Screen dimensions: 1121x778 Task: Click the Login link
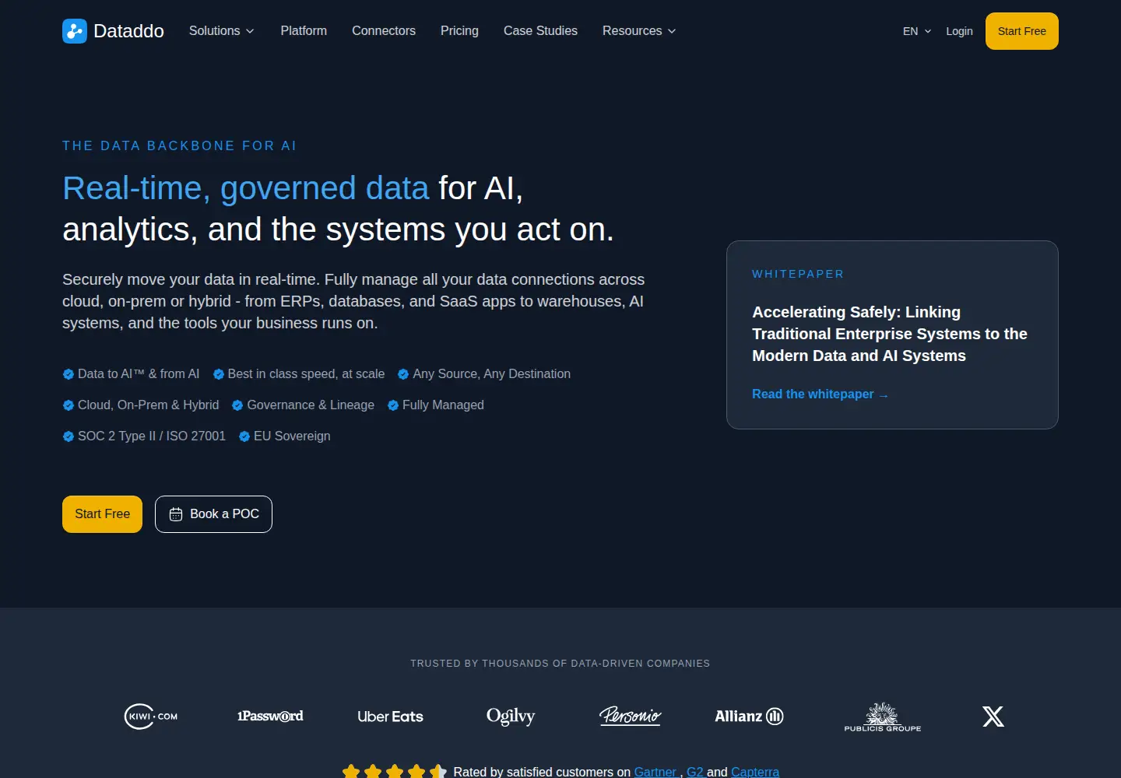click(x=959, y=31)
